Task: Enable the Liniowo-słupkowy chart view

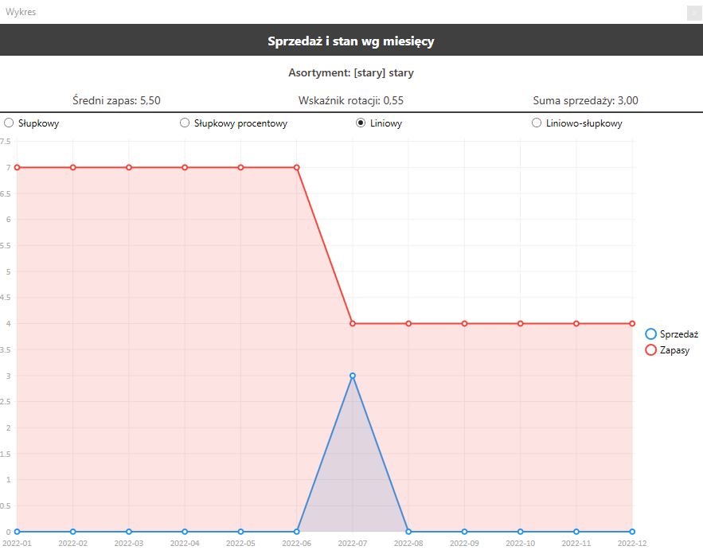Action: click(x=537, y=123)
